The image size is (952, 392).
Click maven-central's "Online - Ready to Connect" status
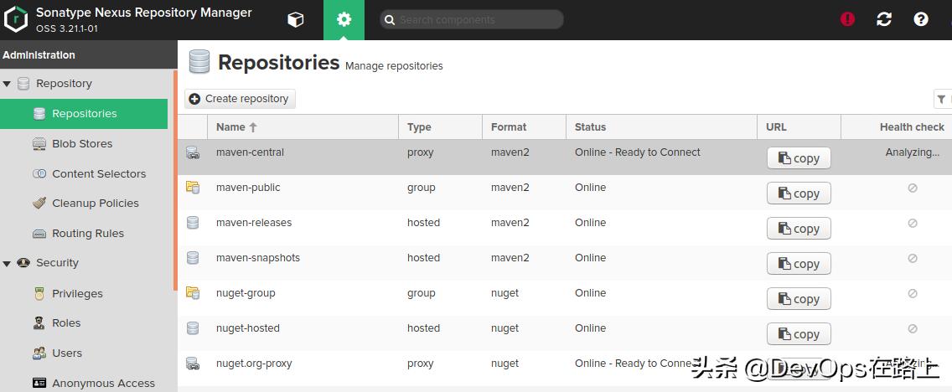[x=638, y=152]
